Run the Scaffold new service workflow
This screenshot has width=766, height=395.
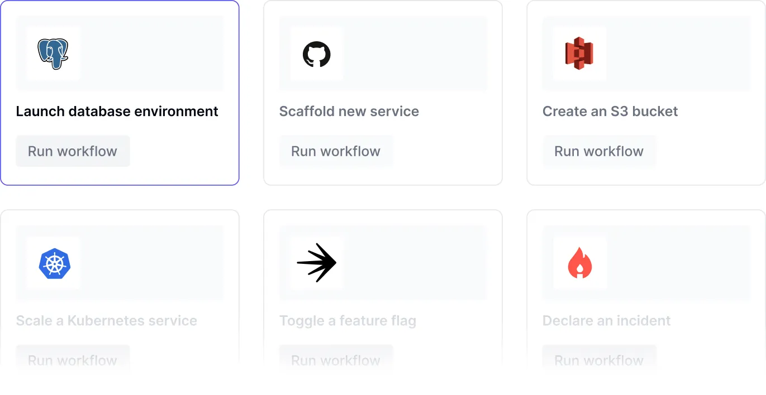pos(336,151)
